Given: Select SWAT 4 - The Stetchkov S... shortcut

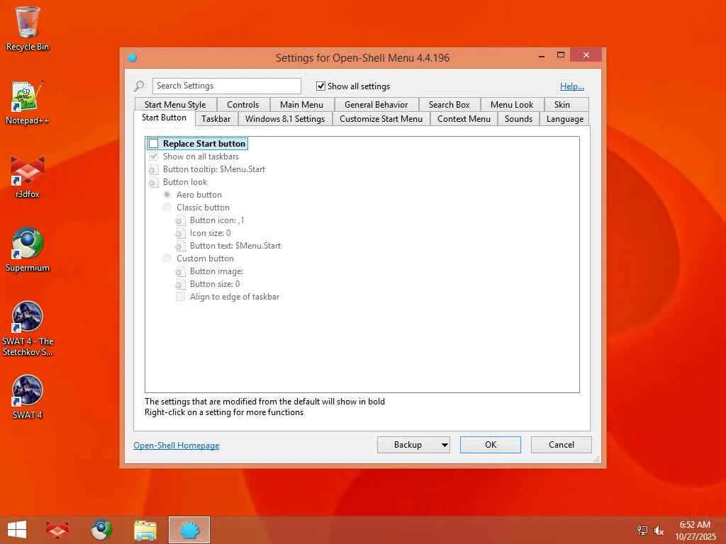Looking at the screenshot, I should pos(28,329).
